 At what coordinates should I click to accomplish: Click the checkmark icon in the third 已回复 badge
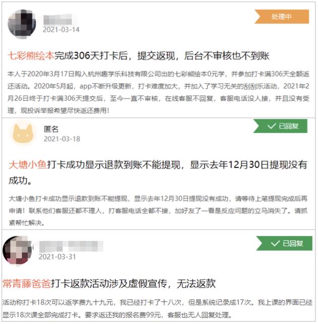(x=276, y=243)
